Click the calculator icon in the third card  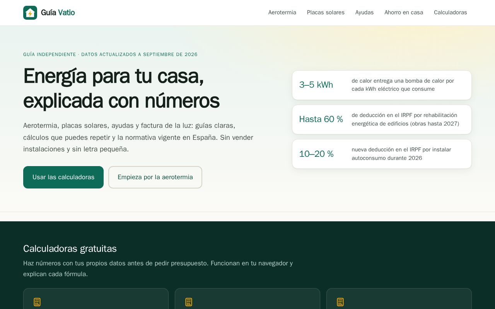click(x=340, y=302)
